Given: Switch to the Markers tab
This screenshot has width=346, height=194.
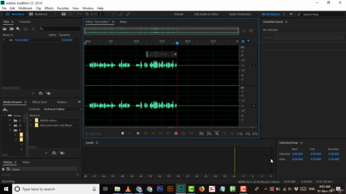Looking at the screenshot, I should [x=62, y=102].
